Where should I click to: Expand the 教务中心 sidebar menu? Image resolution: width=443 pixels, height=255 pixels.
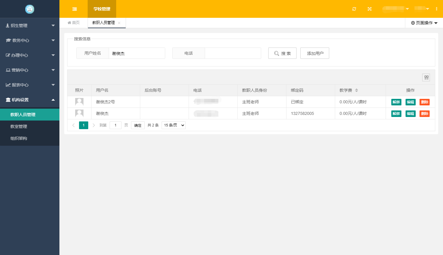30,40
